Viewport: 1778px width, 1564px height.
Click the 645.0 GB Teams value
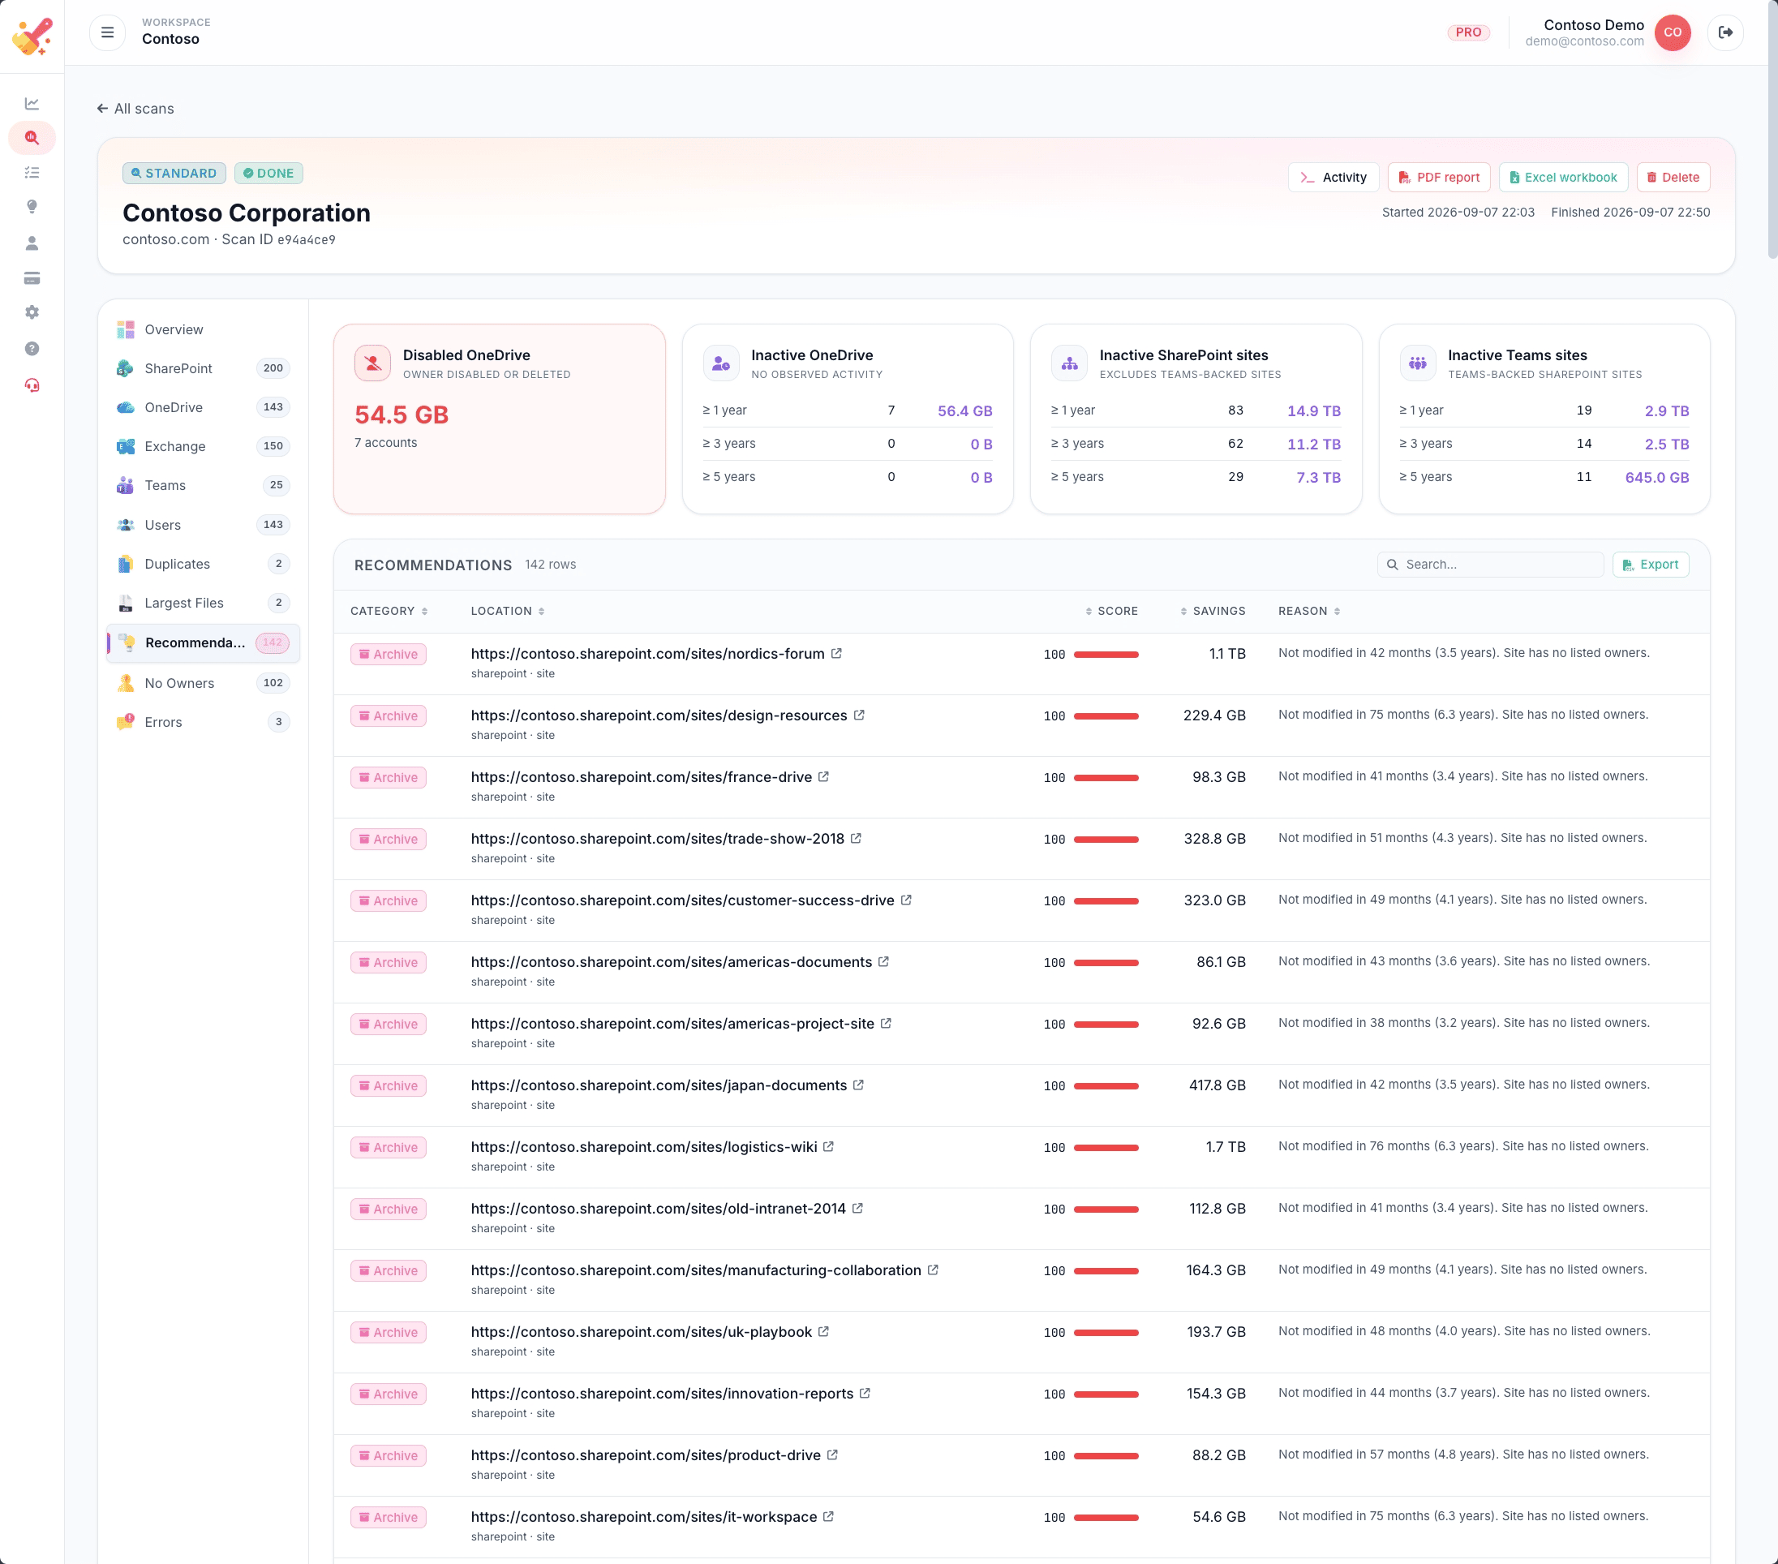tap(1656, 478)
